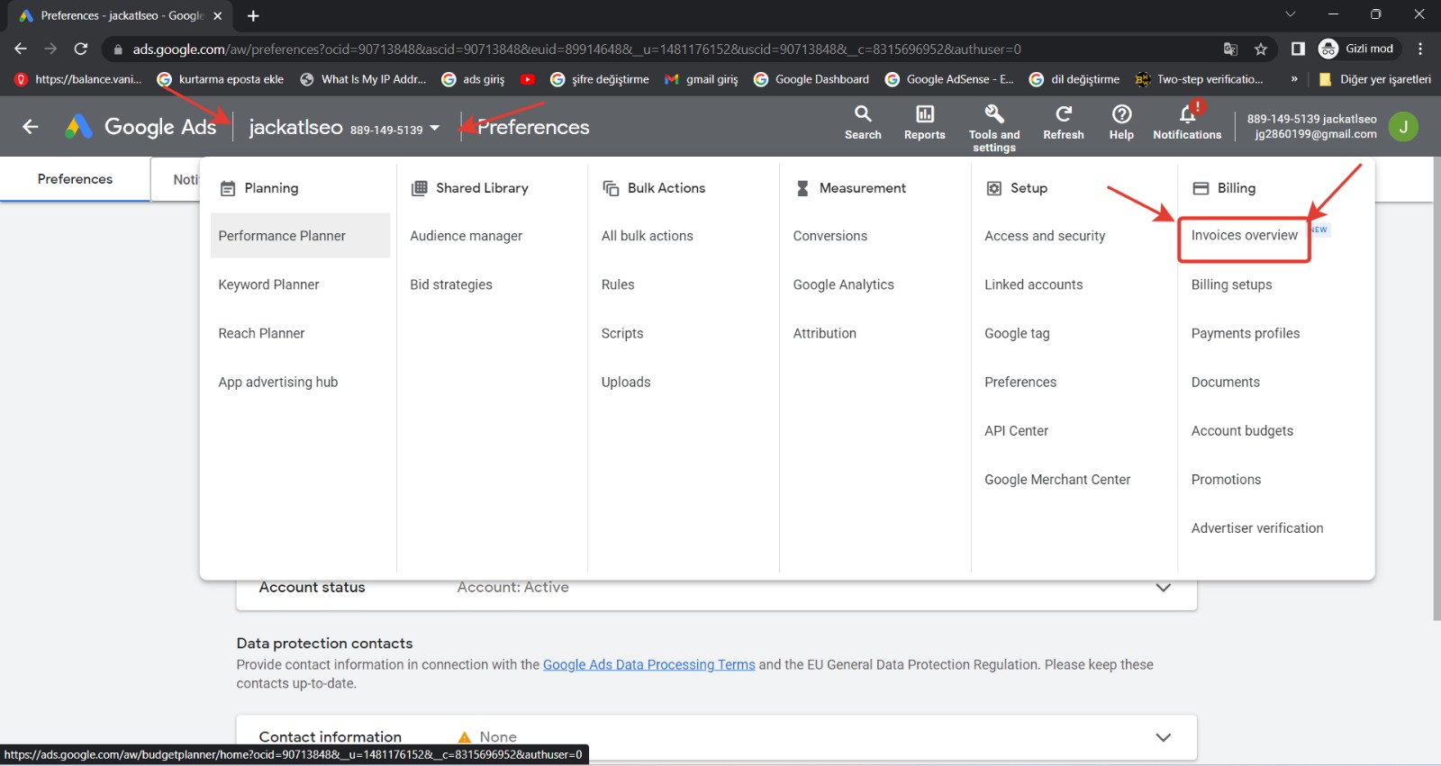Open Billing setups
The height and width of the screenshot is (766, 1441).
point(1232,284)
